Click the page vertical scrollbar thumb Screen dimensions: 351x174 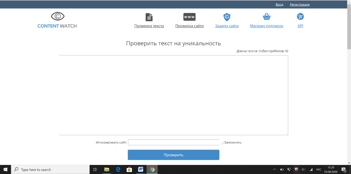[349, 26]
